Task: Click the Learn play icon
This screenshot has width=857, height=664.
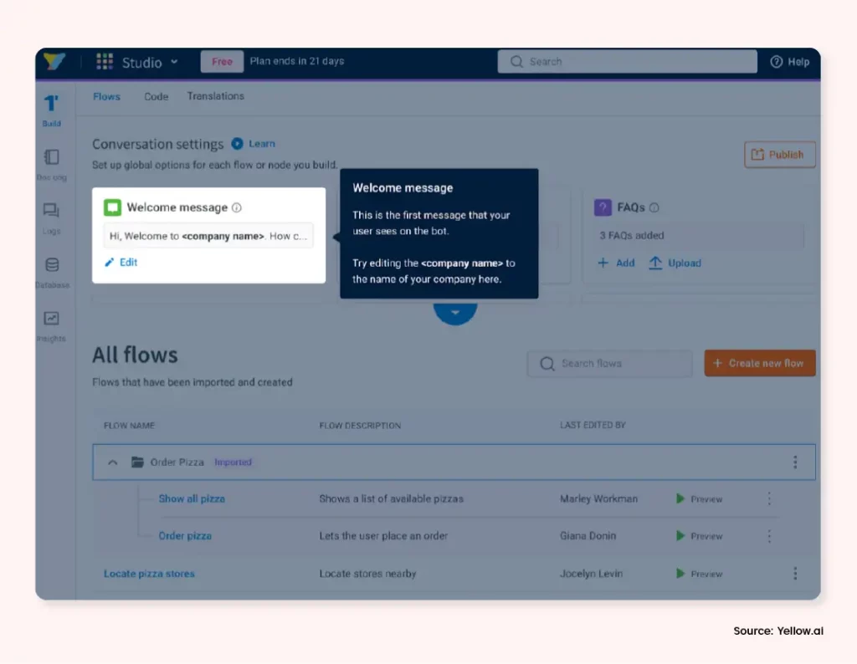Action: coord(237,144)
